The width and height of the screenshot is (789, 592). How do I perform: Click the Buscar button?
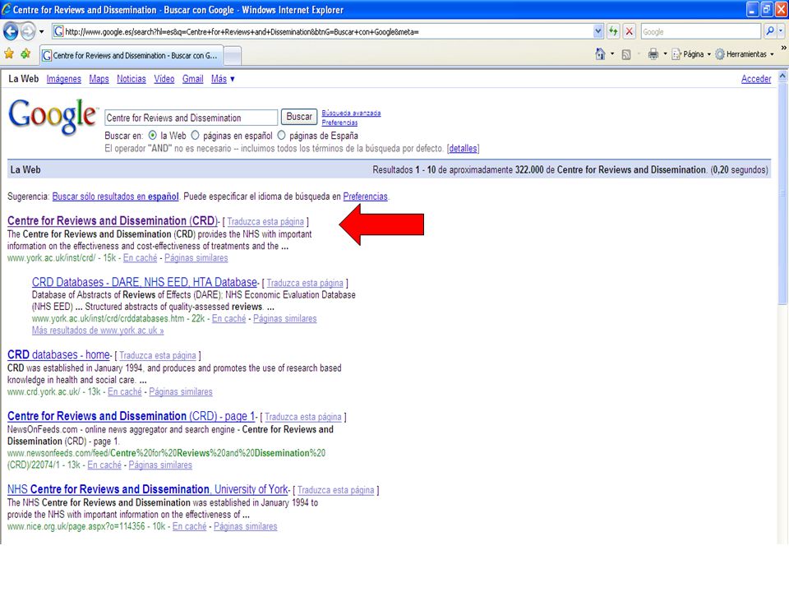click(x=299, y=117)
